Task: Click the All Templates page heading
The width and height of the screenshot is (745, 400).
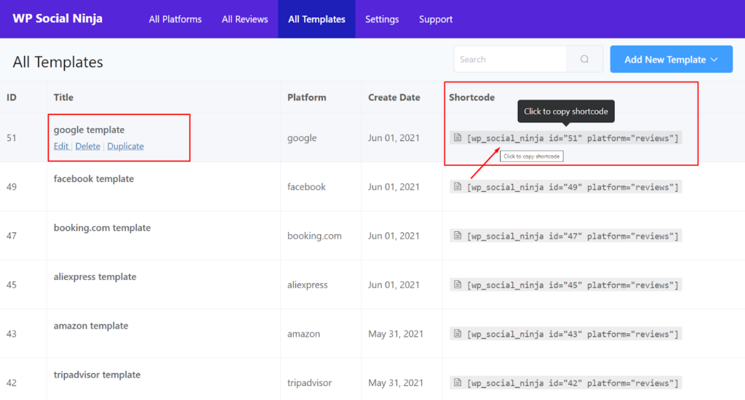Action: tap(57, 62)
